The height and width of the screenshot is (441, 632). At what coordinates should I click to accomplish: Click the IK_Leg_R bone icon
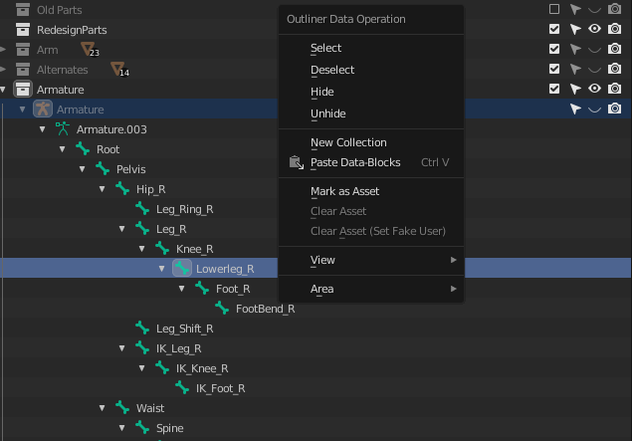tap(142, 347)
